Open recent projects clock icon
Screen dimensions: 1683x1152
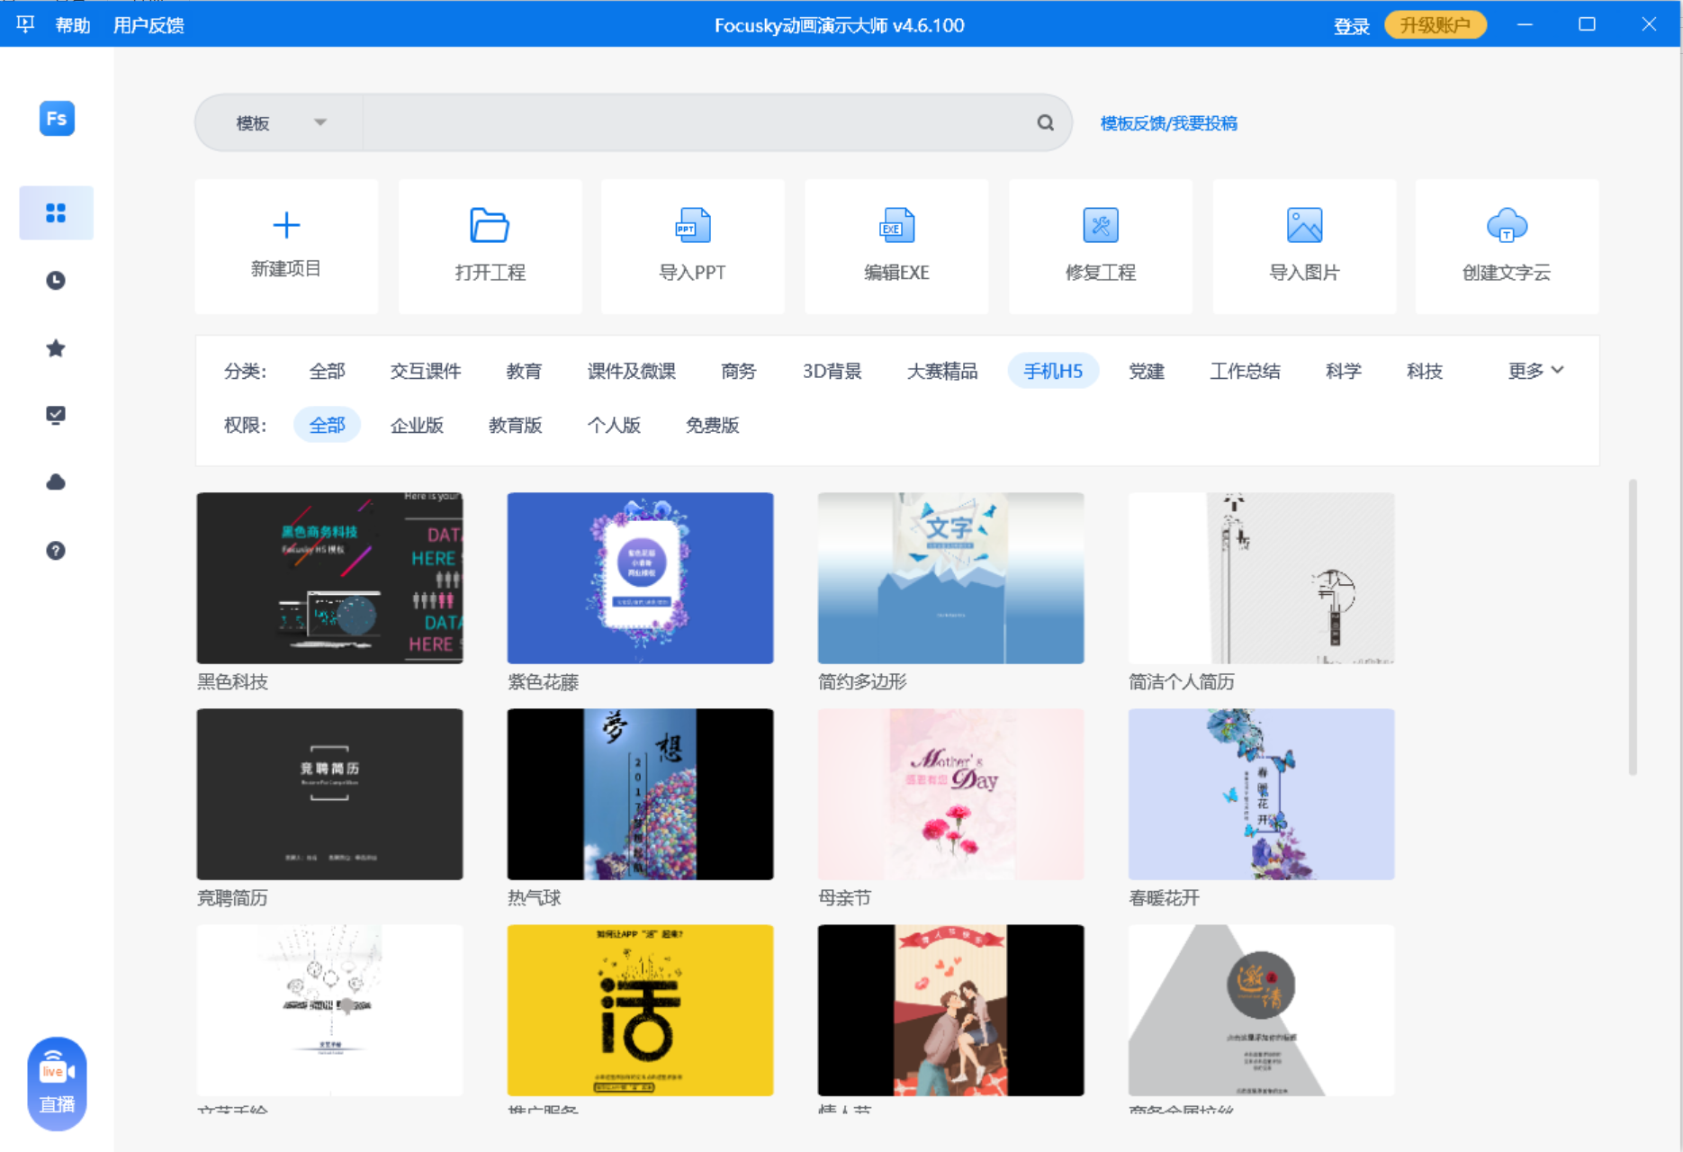(56, 281)
